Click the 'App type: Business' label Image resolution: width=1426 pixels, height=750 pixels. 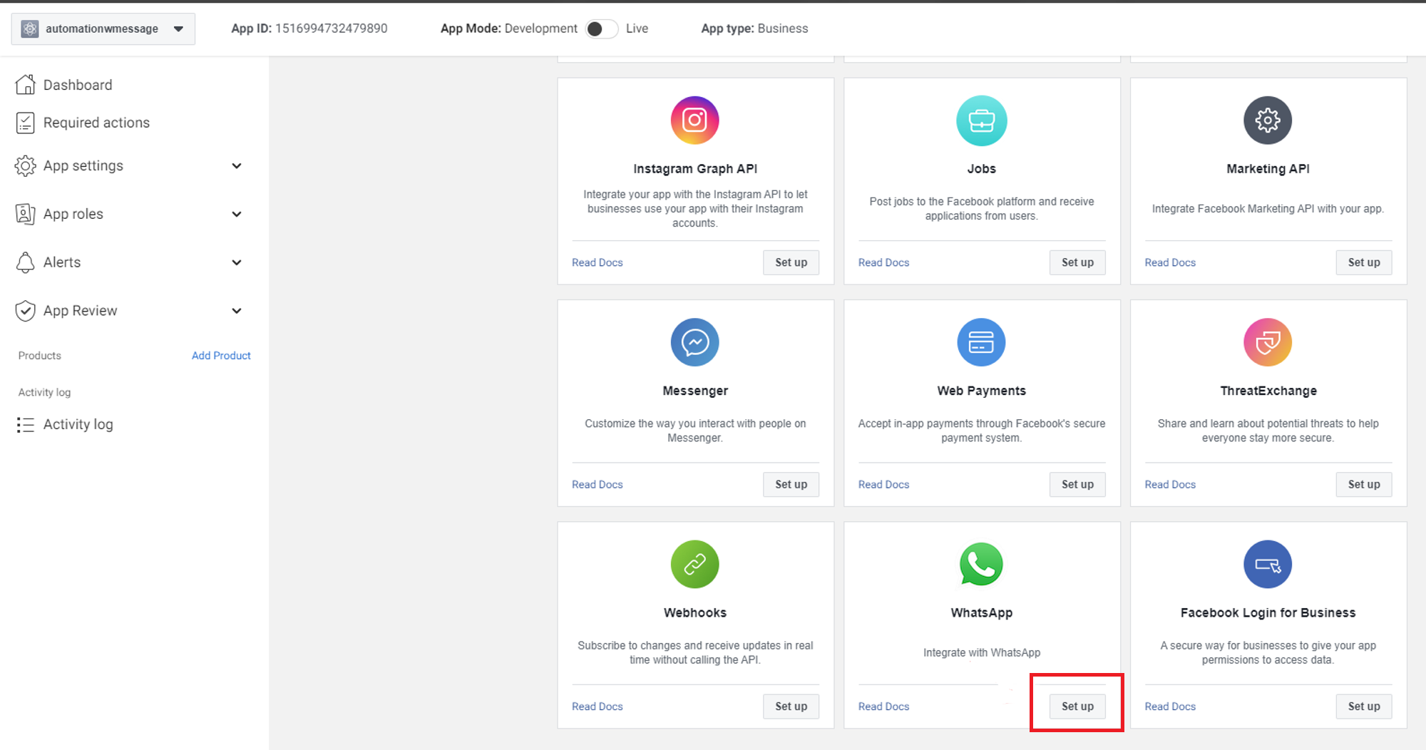click(x=754, y=29)
